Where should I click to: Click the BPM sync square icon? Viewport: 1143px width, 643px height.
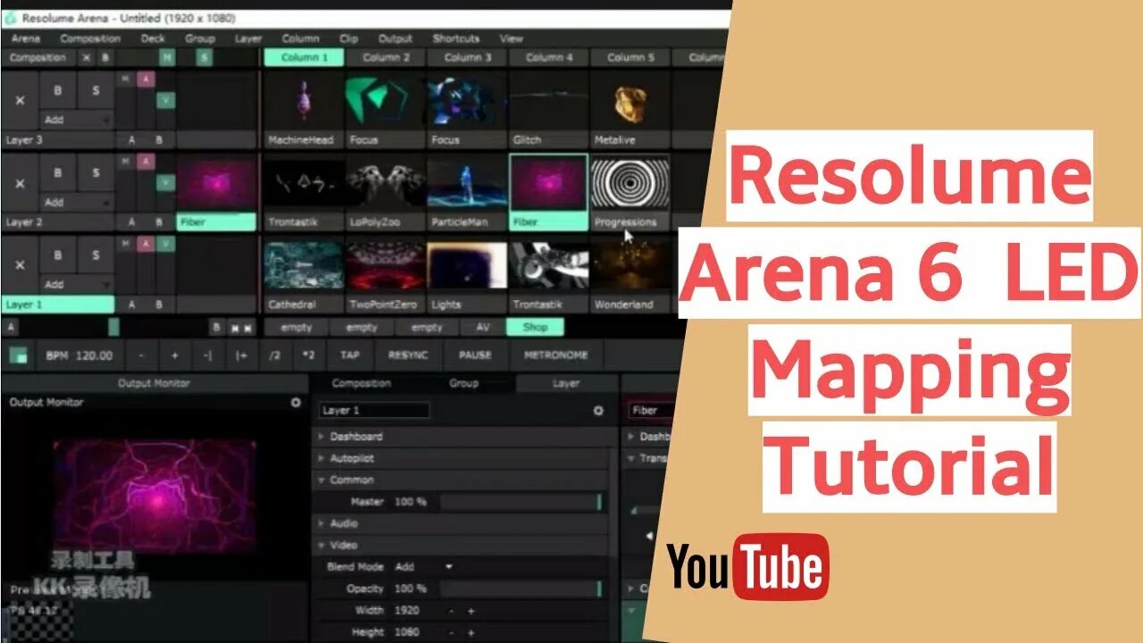[18, 355]
